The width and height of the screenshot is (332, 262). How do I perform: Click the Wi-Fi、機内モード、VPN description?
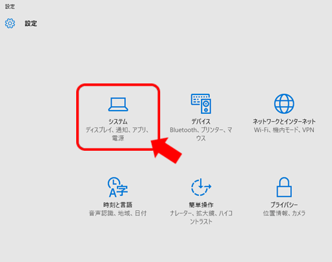point(284,130)
